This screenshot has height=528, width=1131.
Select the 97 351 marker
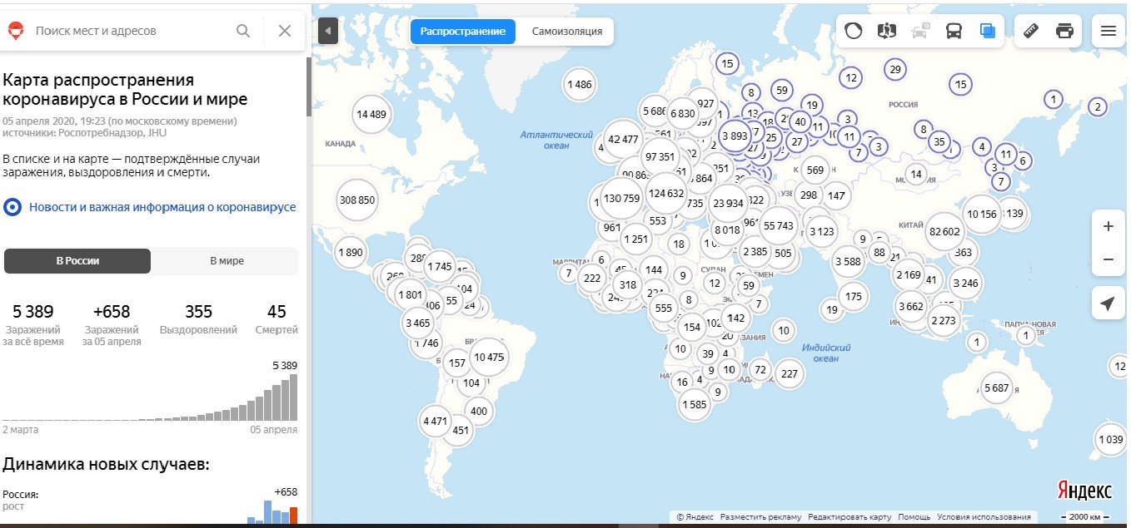coord(660,157)
